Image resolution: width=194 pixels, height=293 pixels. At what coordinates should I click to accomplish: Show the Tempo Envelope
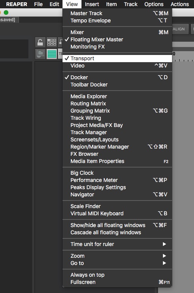point(117,20)
